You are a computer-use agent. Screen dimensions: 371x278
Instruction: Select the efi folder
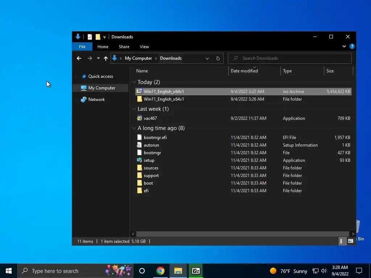(x=243, y=190)
